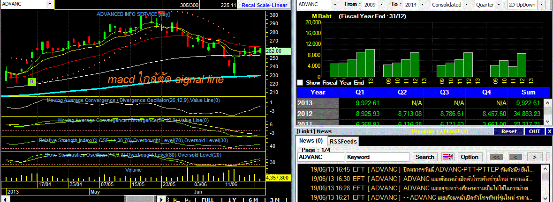Open the news Option button
Image resolution: width=553 pixels, height=202 pixels.
[x=470, y=157]
